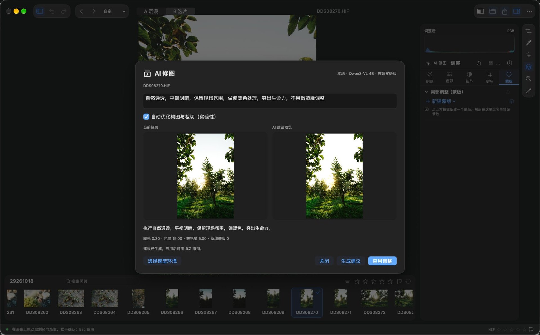The width and height of the screenshot is (540, 335).
Task: Select the magnifier zoom tool
Action: tap(528, 79)
